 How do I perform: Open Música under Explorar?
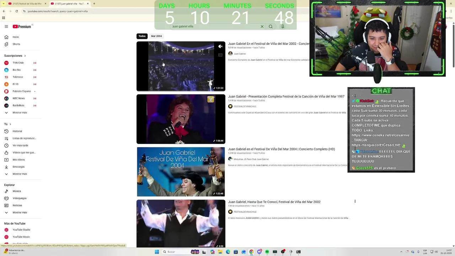(17, 191)
